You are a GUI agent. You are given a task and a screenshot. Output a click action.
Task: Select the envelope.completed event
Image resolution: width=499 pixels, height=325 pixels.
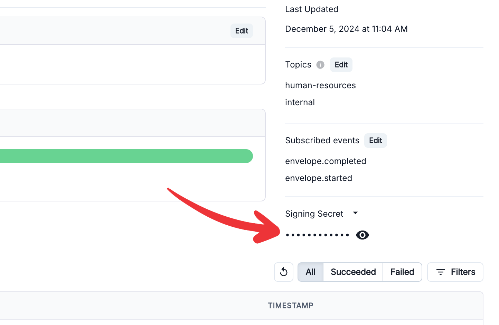pos(326,161)
